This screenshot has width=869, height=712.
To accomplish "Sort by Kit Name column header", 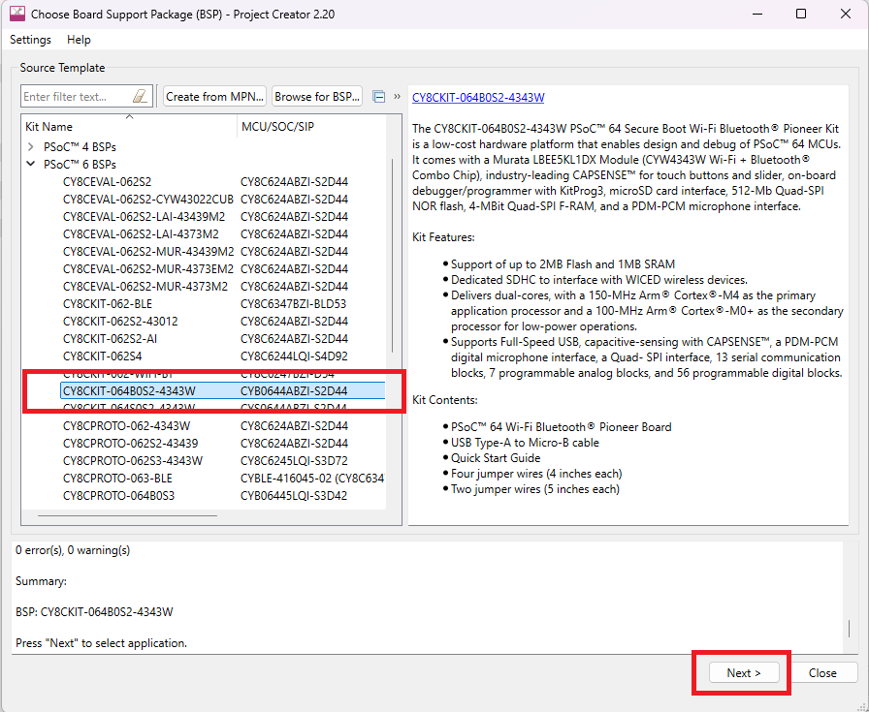I will [x=129, y=126].
